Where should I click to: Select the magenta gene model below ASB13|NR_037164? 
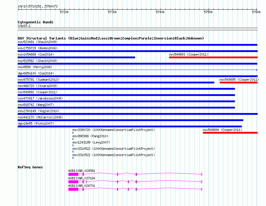(135, 182)
